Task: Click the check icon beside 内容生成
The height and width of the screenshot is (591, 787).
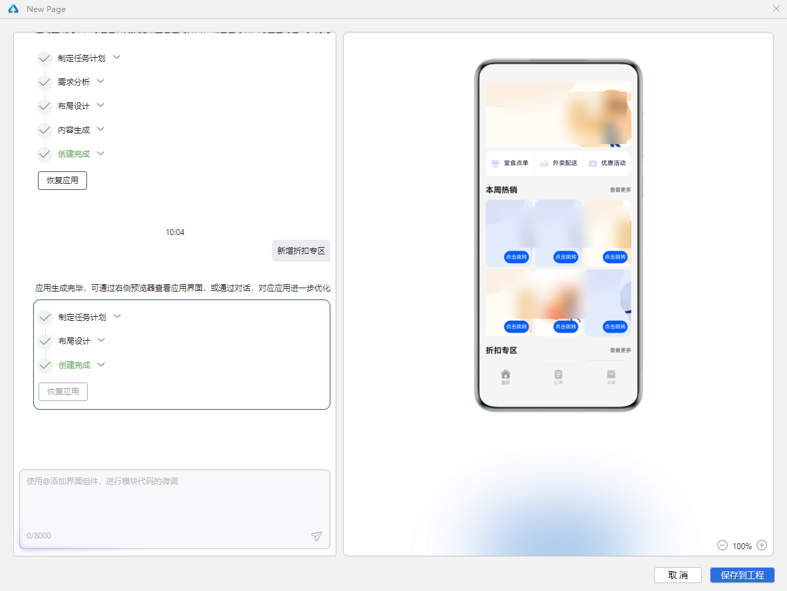Action: 45,130
